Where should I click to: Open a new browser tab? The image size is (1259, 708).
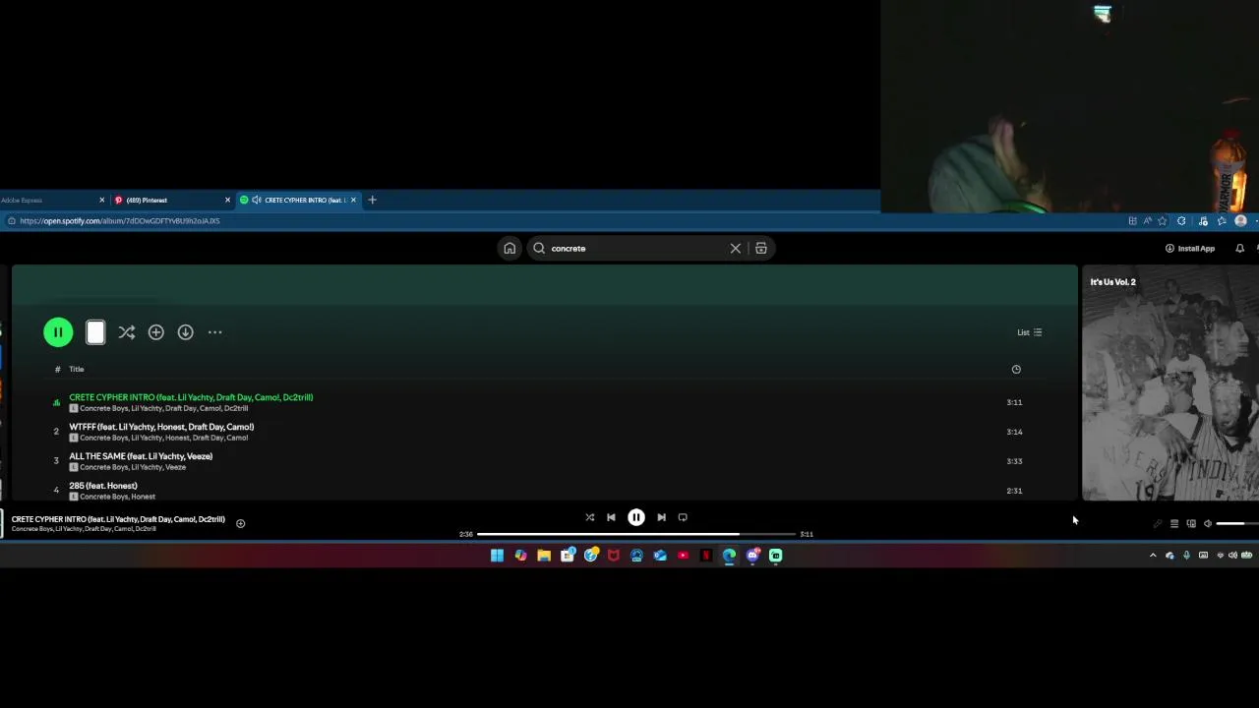coord(372,201)
